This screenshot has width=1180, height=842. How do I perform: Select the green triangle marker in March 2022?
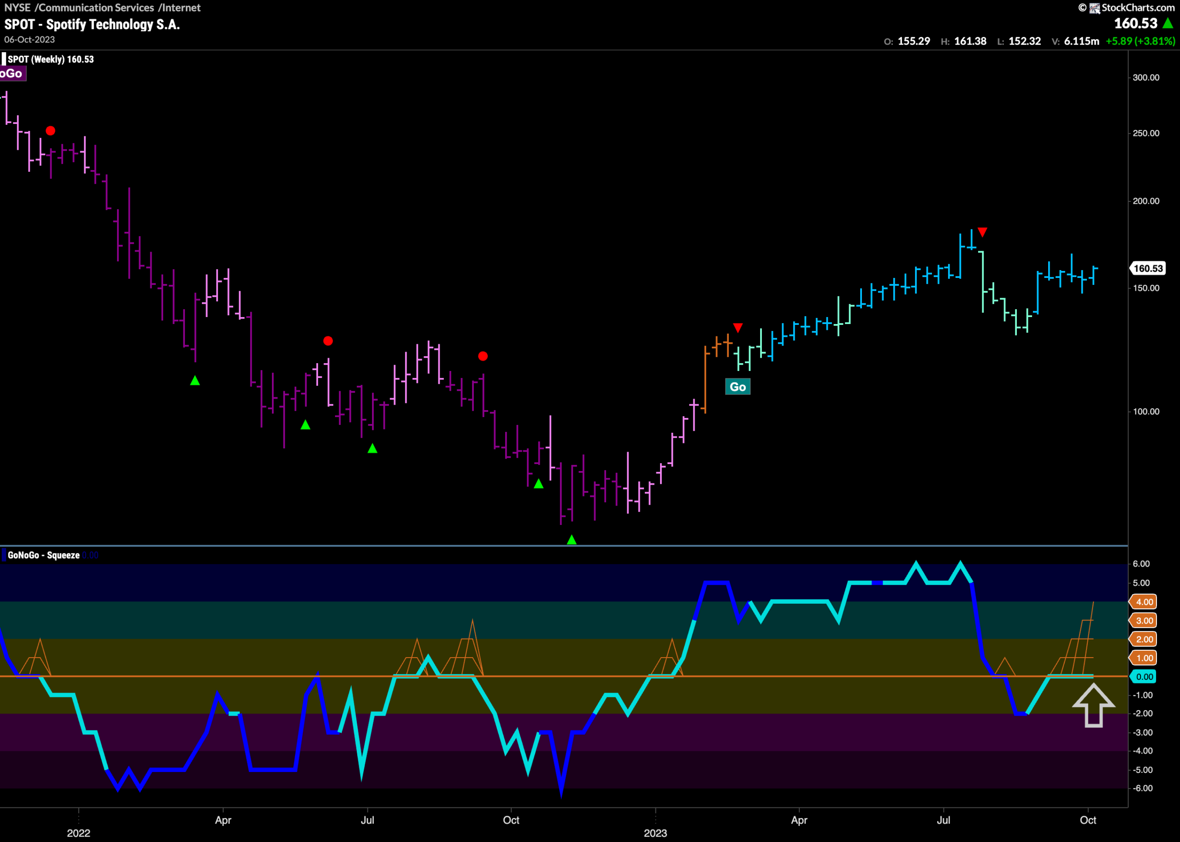pyautogui.click(x=195, y=381)
